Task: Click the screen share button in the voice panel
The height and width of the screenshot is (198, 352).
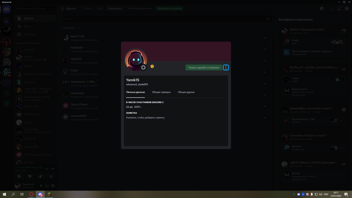Action: point(30,177)
